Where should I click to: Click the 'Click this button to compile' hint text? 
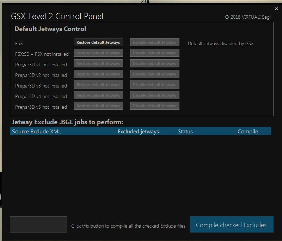[128, 226]
